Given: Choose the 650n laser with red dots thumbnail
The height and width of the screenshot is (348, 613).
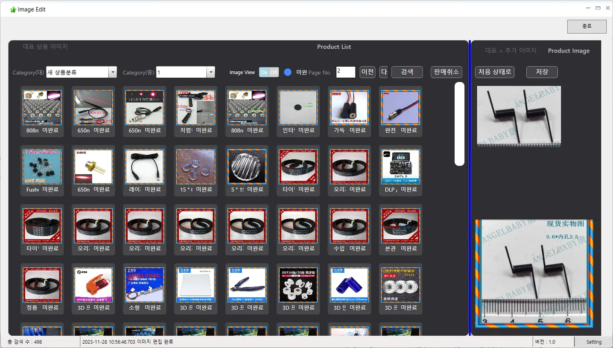Looking at the screenshot, I should (x=144, y=107).
